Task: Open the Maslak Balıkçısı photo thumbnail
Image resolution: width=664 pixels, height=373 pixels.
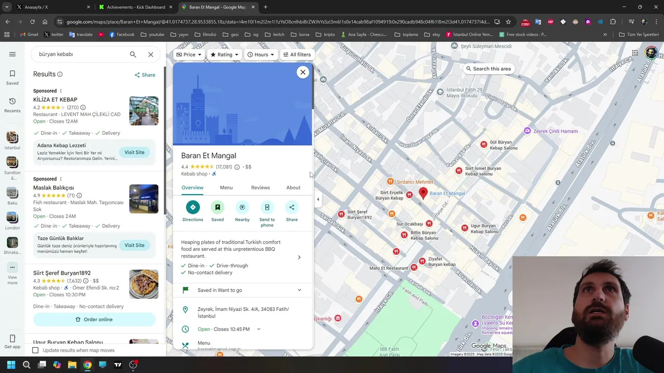Action: [x=144, y=199]
